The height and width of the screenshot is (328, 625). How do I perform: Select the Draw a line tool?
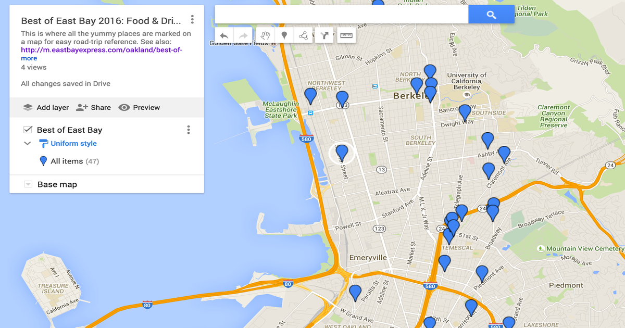pos(304,35)
